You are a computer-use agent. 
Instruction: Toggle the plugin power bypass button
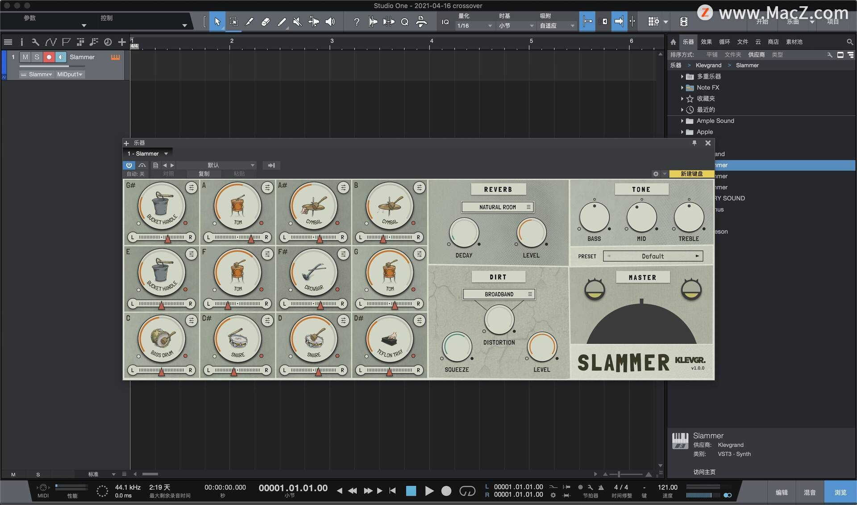coord(129,165)
